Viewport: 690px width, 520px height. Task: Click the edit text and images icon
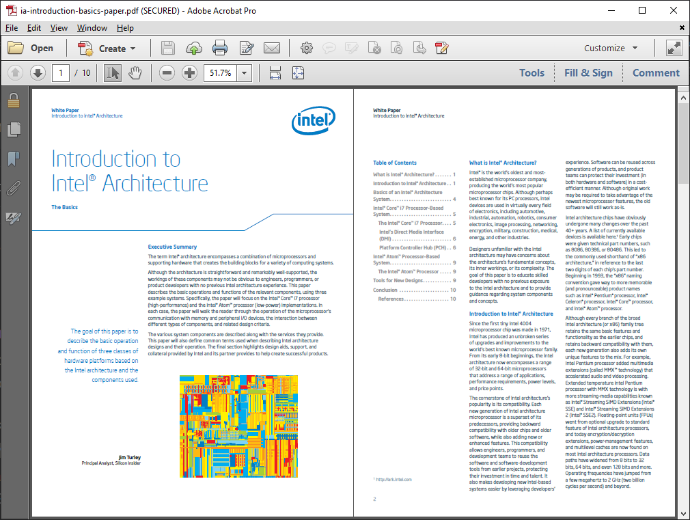coord(247,48)
